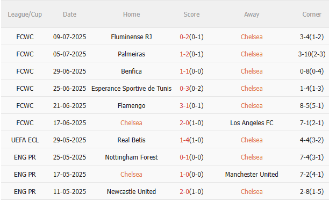The width and height of the screenshot is (329, 202).
Task: Select Manchester United away team
Action: (252, 175)
